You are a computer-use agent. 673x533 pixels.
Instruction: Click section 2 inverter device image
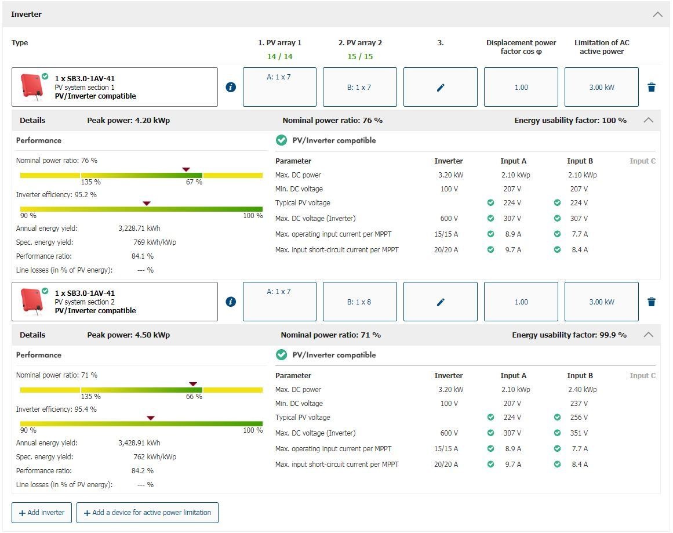[x=32, y=300]
